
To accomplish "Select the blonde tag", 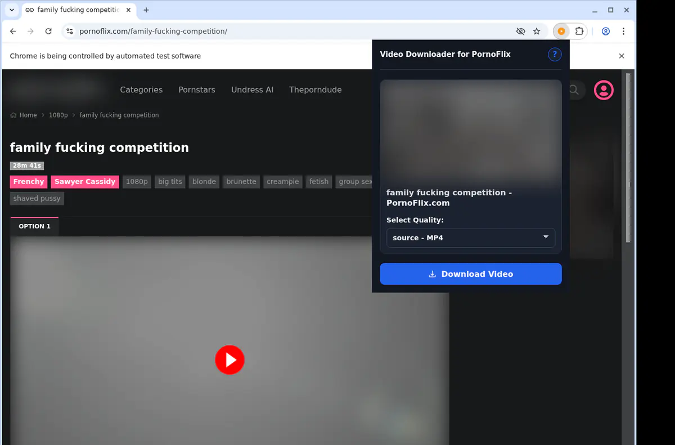I will tap(204, 182).
